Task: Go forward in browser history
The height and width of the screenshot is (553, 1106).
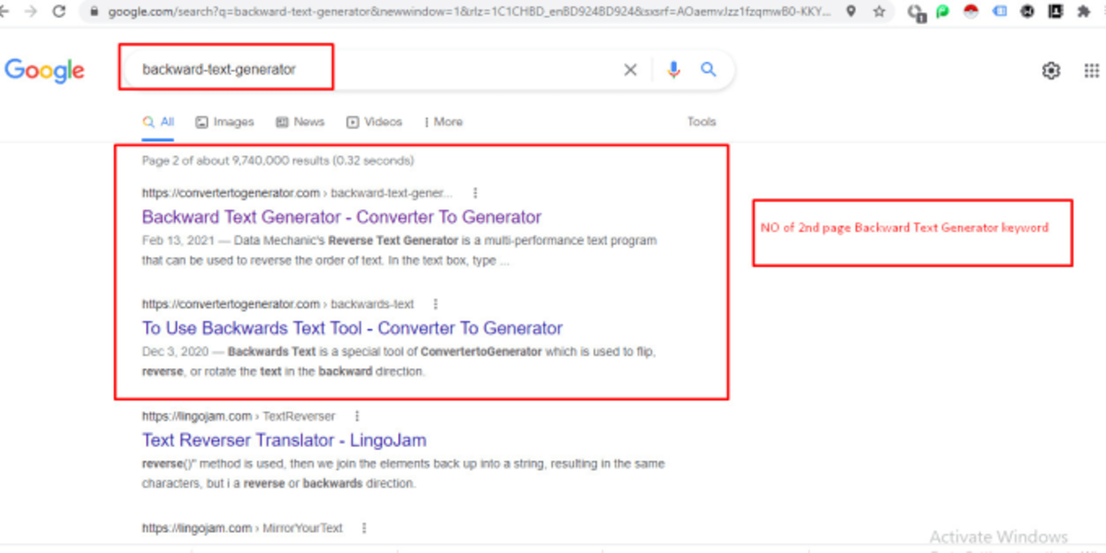Action: [x=30, y=12]
